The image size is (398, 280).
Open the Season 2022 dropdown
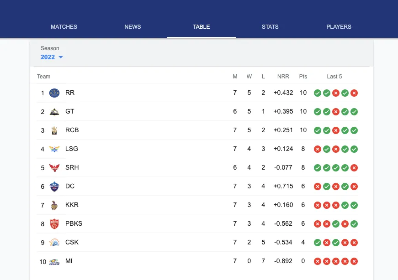point(52,57)
